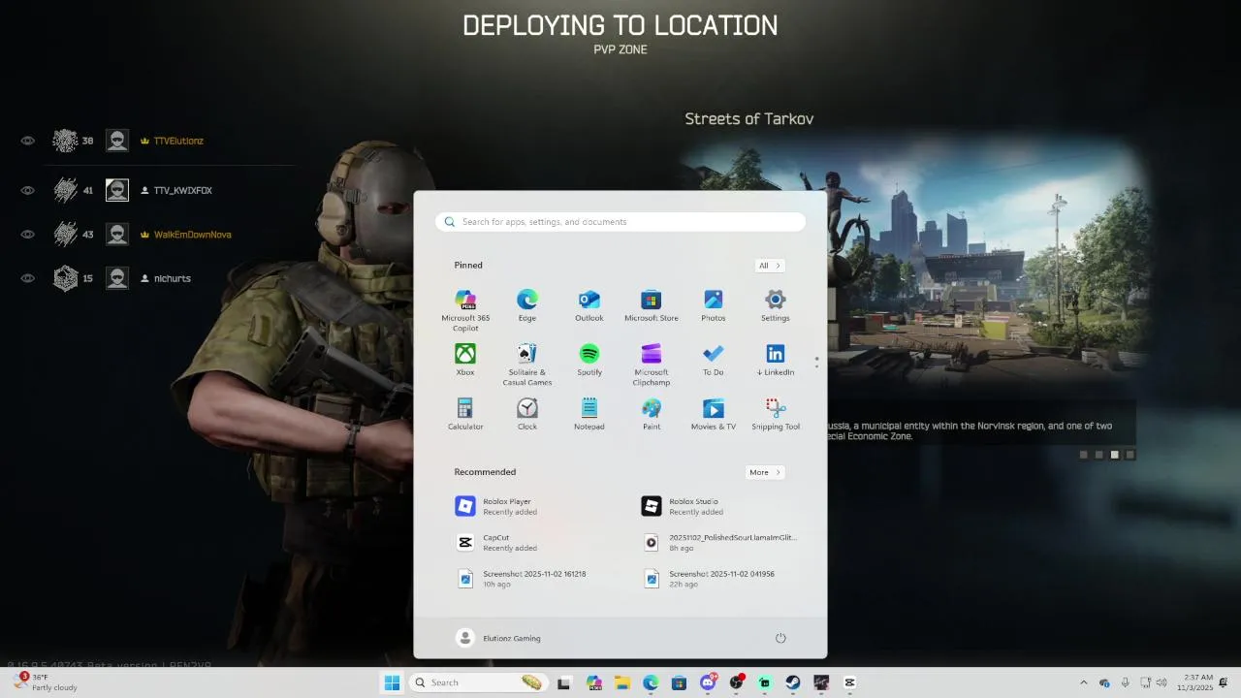Screen dimensions: 1241x698
Task: Switch to Steam in taskbar
Action: (793, 682)
